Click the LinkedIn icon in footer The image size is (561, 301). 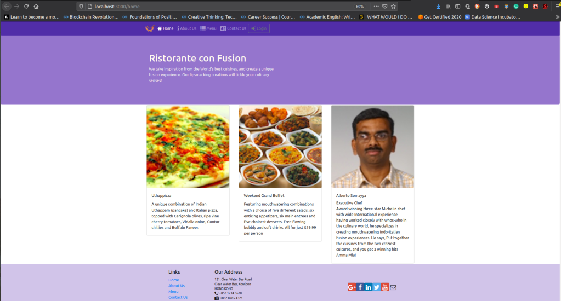point(369,287)
